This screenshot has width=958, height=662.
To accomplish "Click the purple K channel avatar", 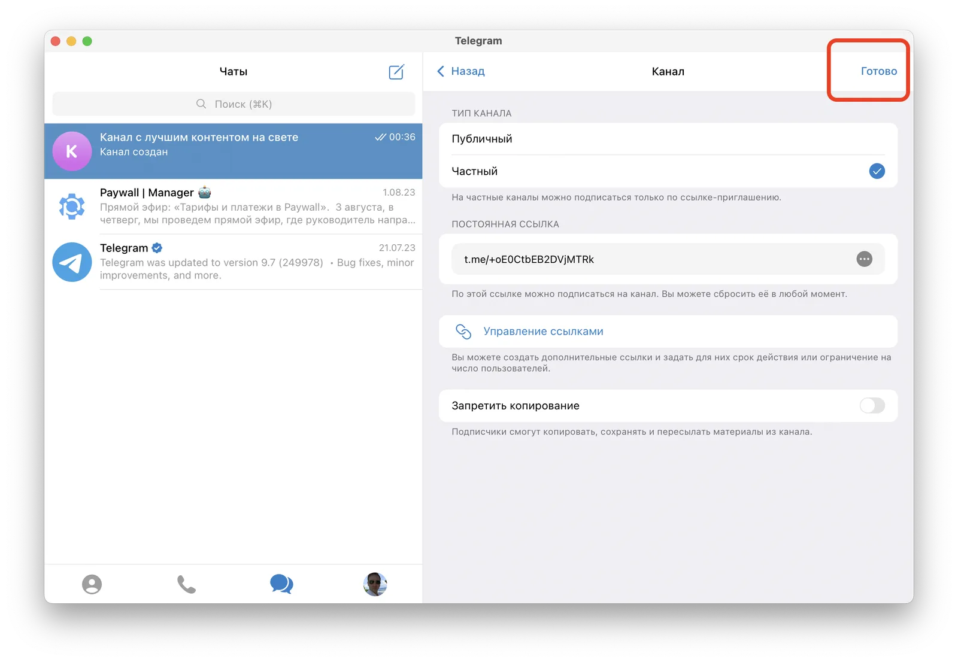I will tap(72, 151).
